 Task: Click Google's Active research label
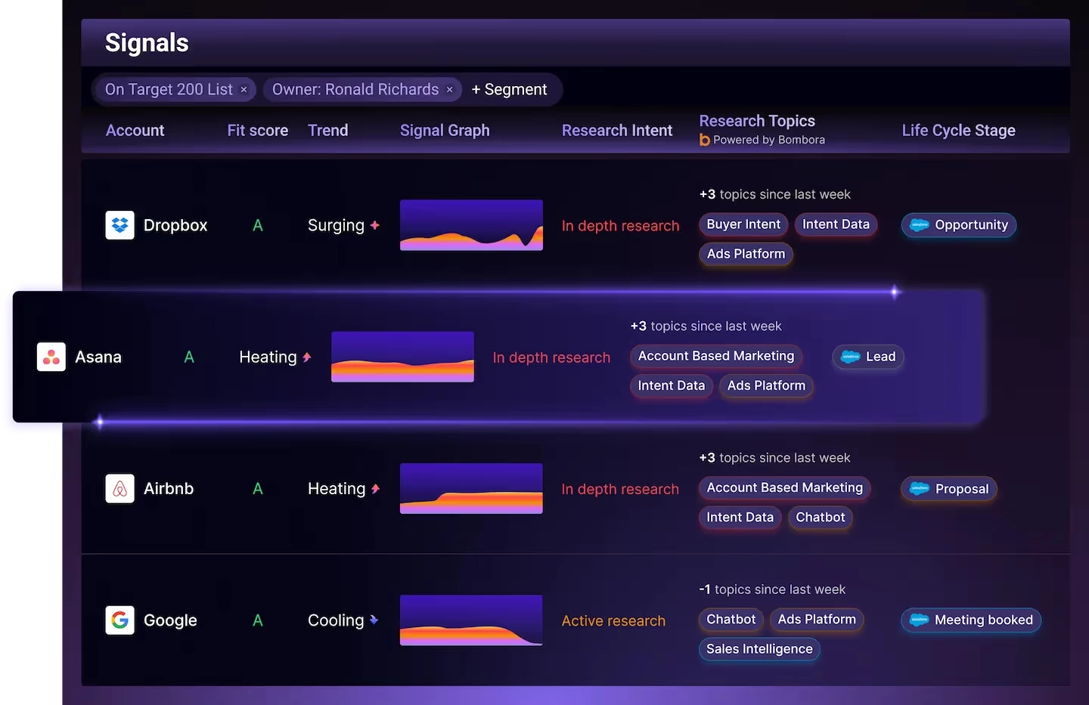coord(613,621)
